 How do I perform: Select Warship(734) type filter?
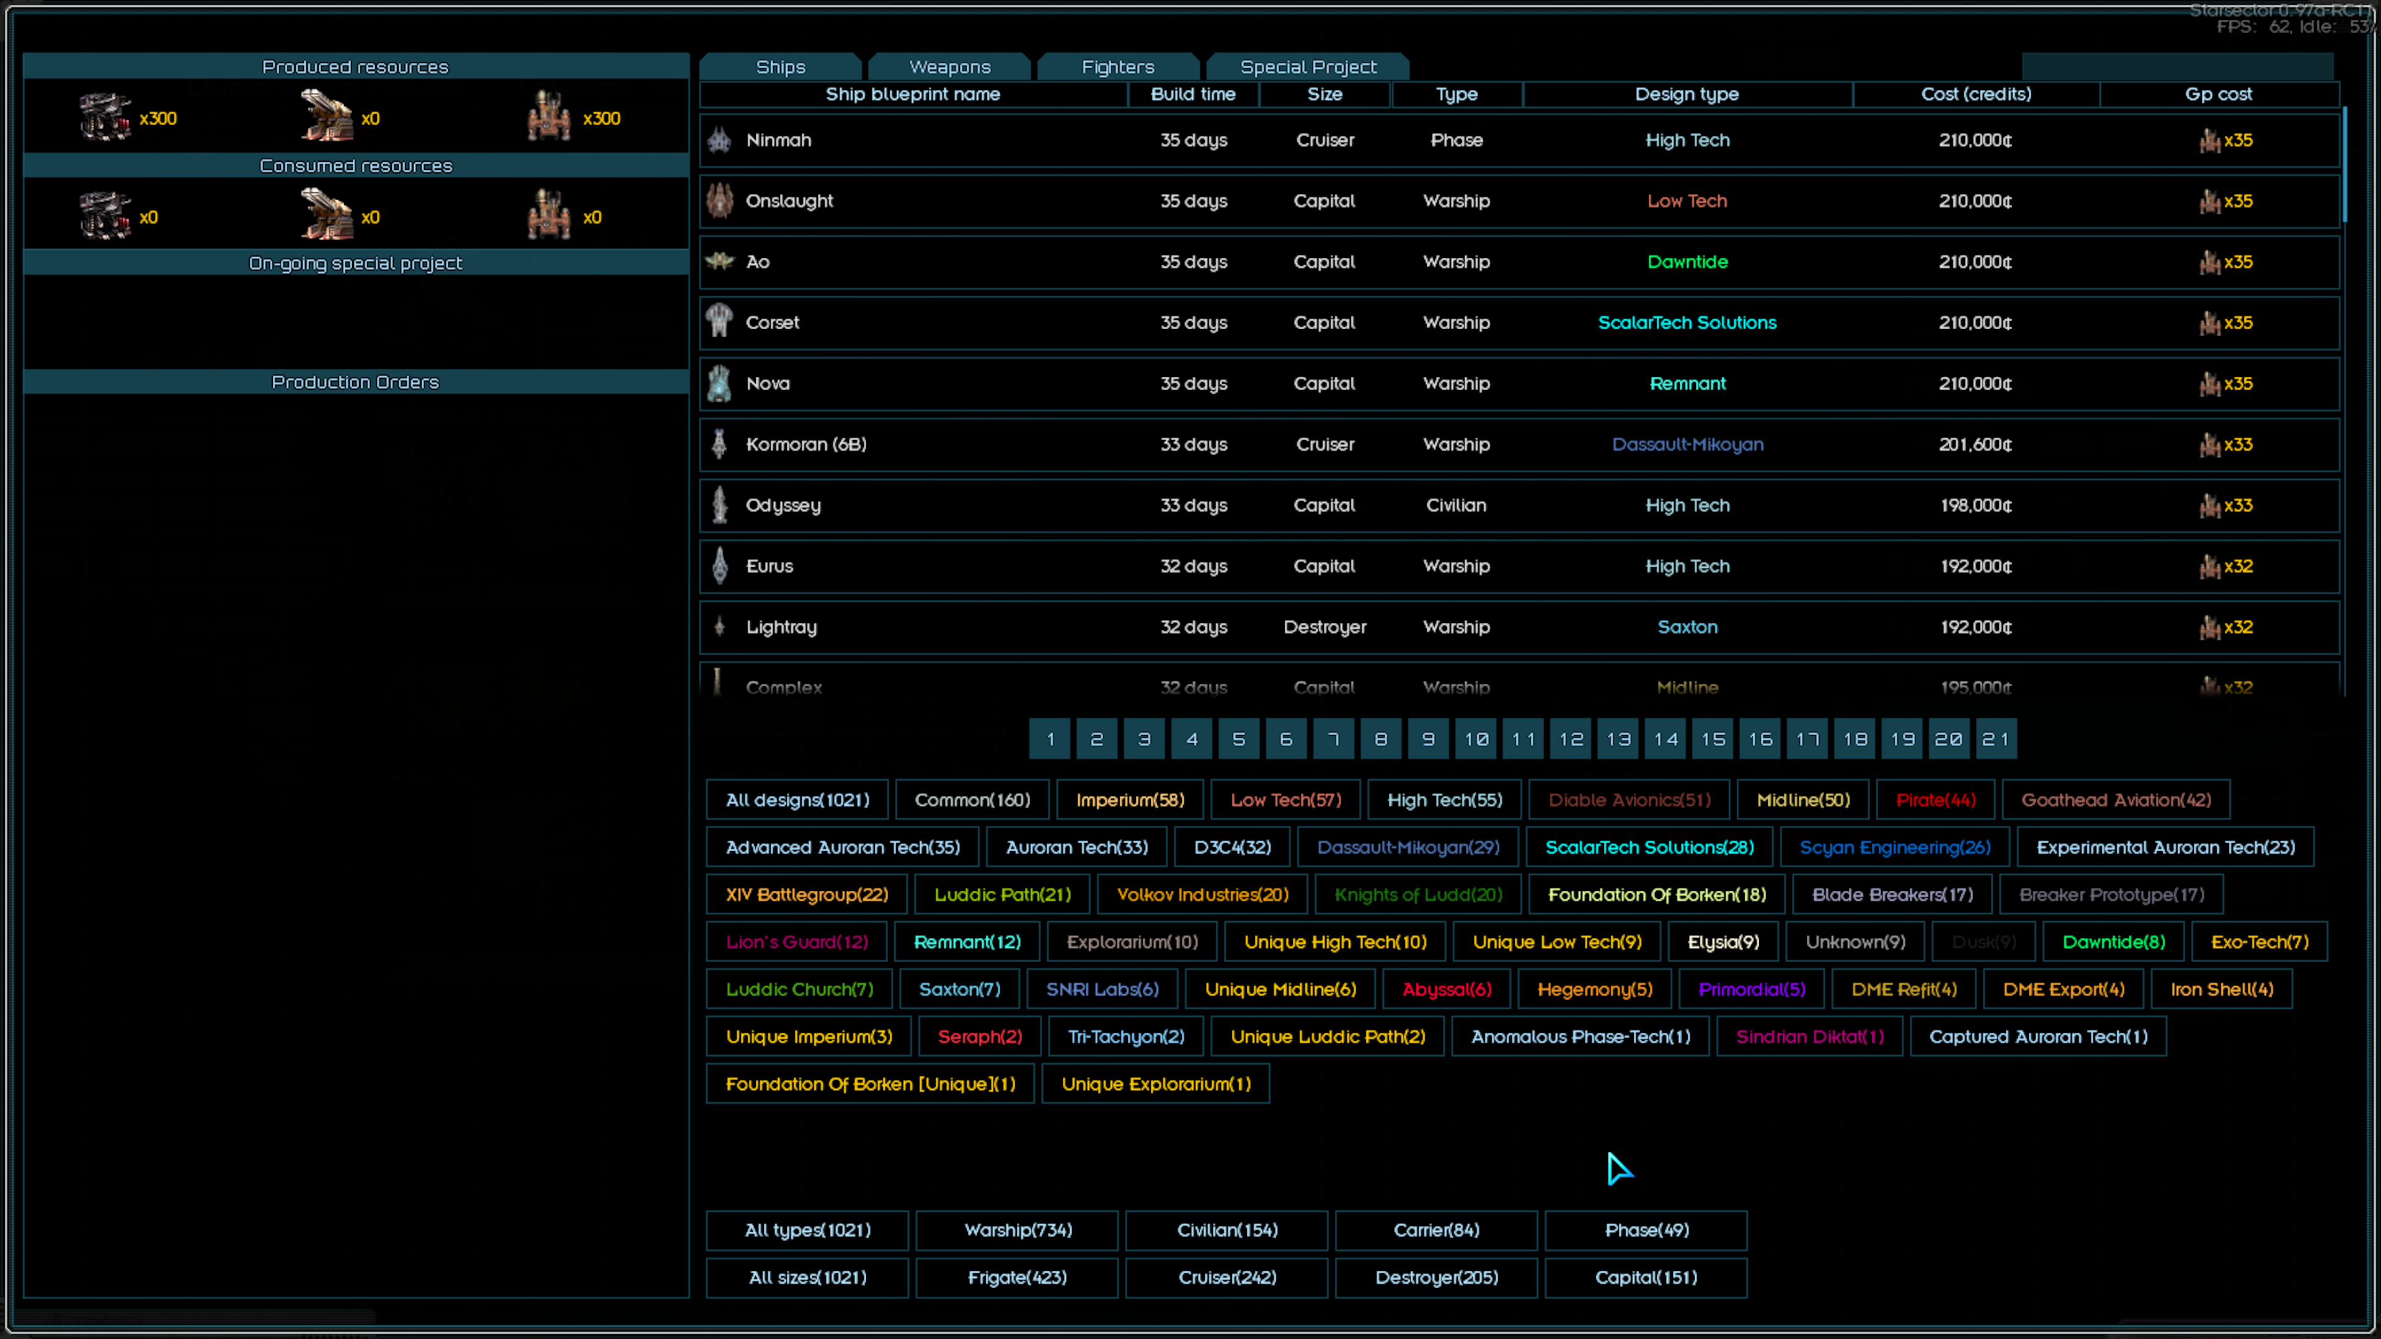tap(1017, 1229)
